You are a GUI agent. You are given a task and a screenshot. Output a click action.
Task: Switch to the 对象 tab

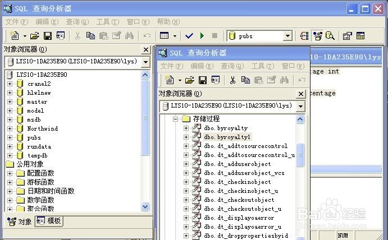20,221
